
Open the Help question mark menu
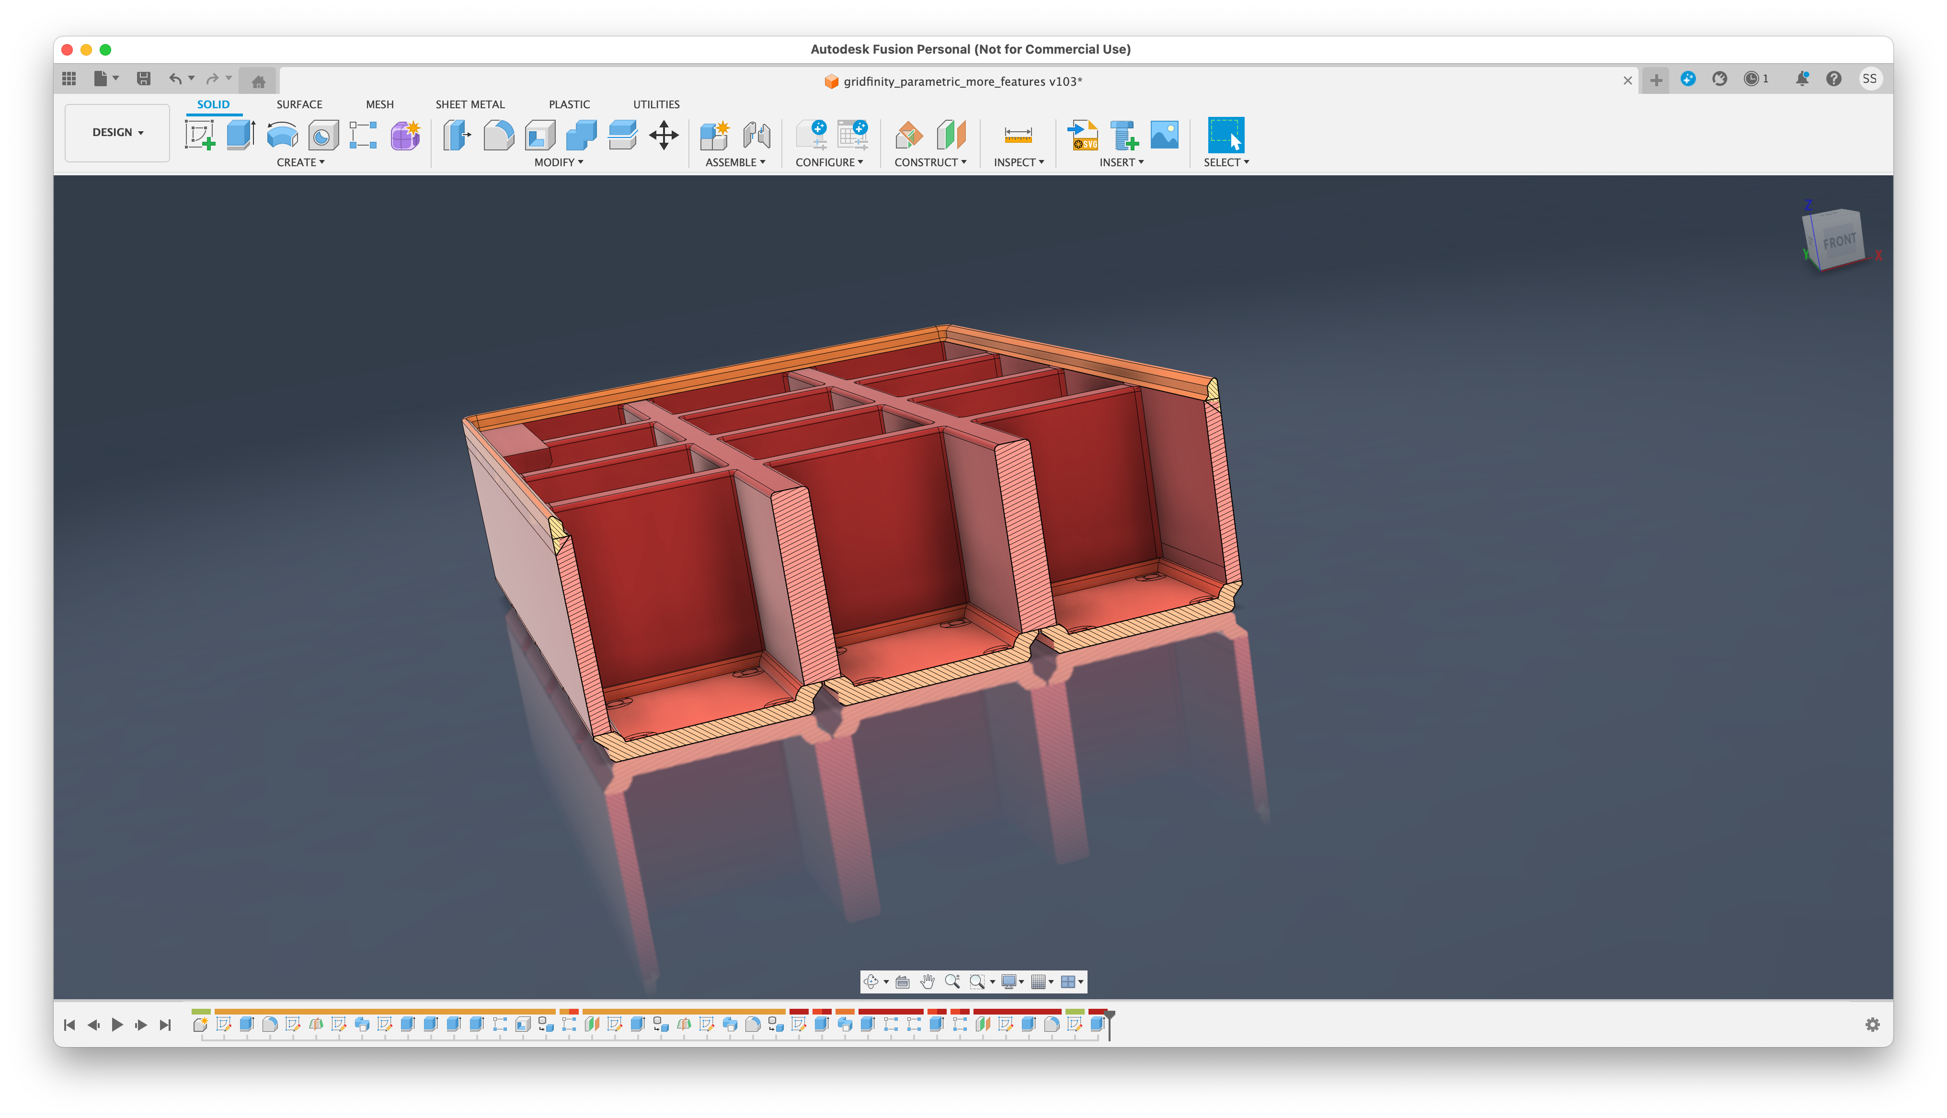pos(1833,79)
